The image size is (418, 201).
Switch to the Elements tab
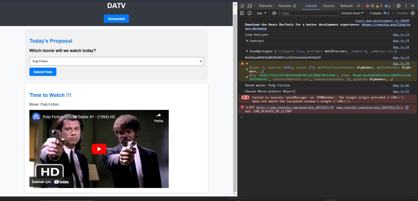pyautogui.click(x=266, y=6)
